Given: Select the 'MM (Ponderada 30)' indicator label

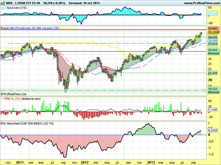Looking at the screenshot, I should 22,28.
